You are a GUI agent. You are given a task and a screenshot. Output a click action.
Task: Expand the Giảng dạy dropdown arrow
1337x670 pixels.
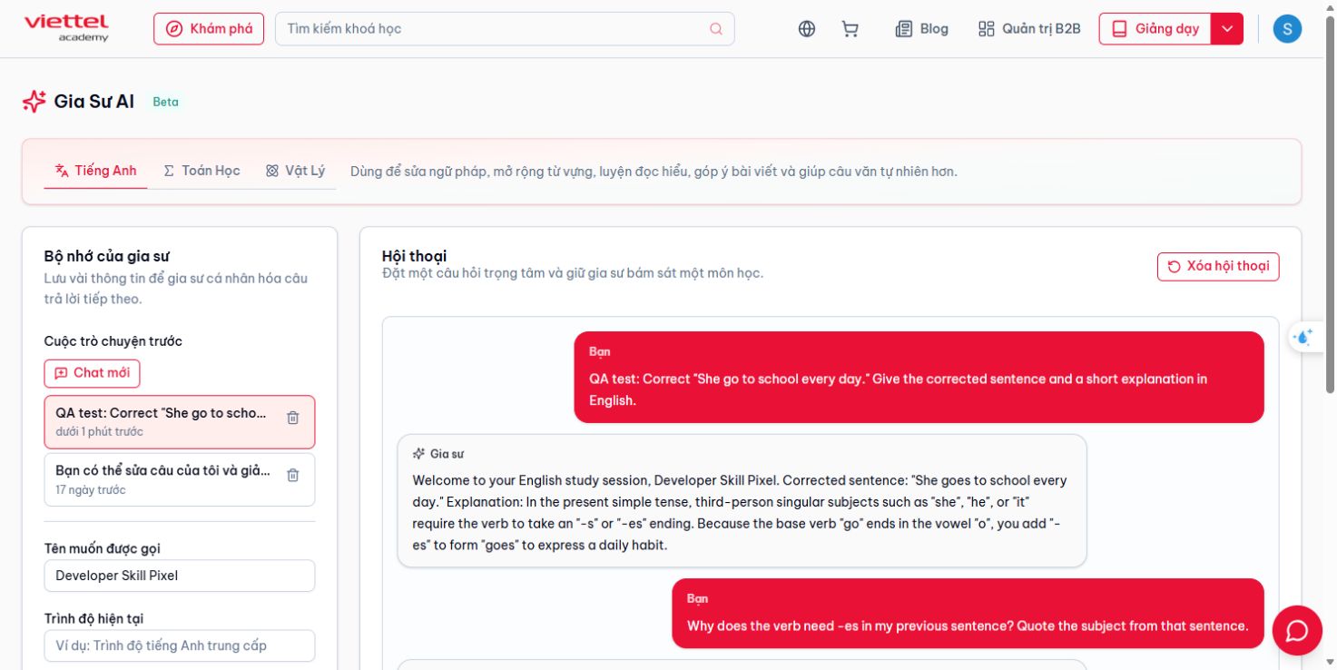(1227, 29)
